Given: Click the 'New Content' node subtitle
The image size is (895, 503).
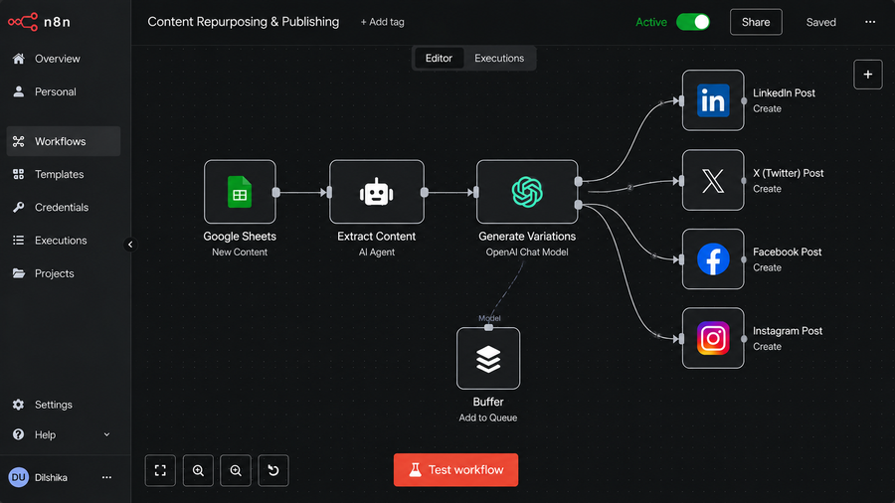Looking at the screenshot, I should pyautogui.click(x=240, y=252).
